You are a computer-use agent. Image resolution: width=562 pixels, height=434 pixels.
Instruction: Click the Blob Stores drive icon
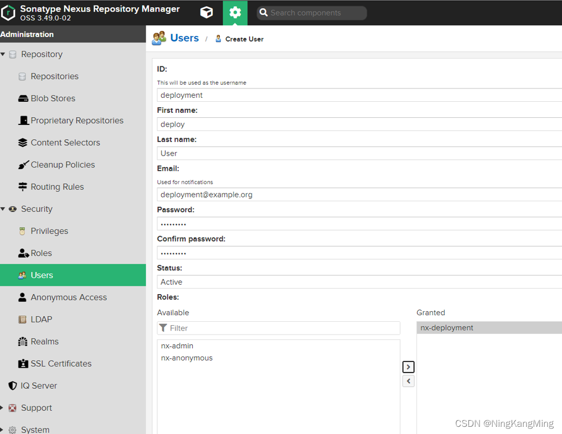pyautogui.click(x=23, y=98)
